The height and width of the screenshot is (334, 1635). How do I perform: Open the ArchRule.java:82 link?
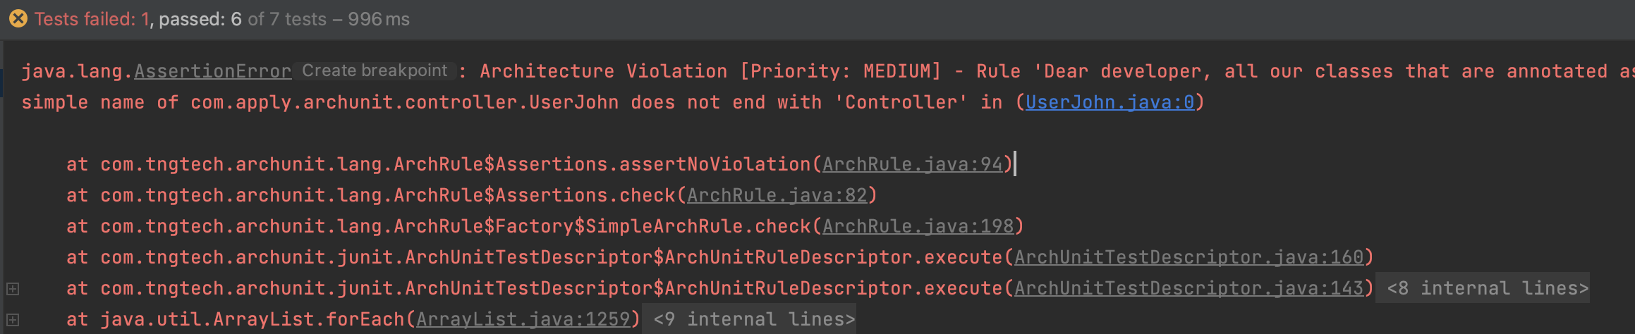pos(777,195)
